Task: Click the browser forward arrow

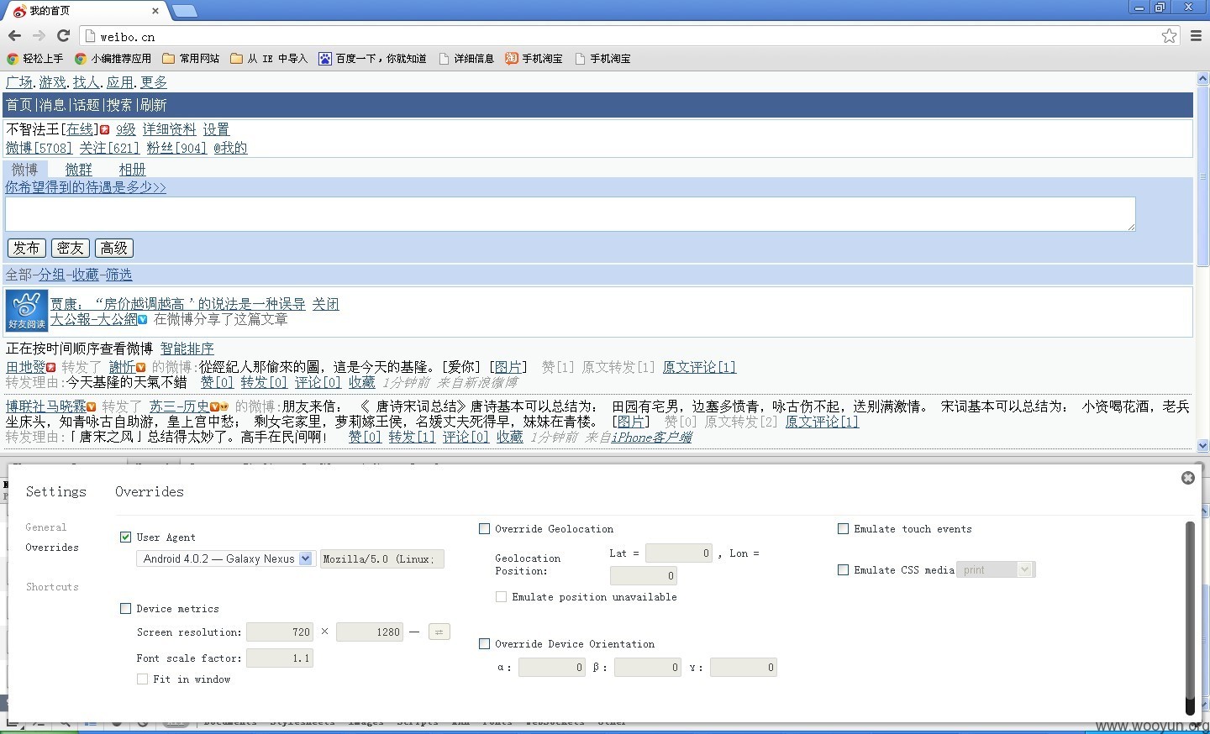Action: pyautogui.click(x=39, y=36)
